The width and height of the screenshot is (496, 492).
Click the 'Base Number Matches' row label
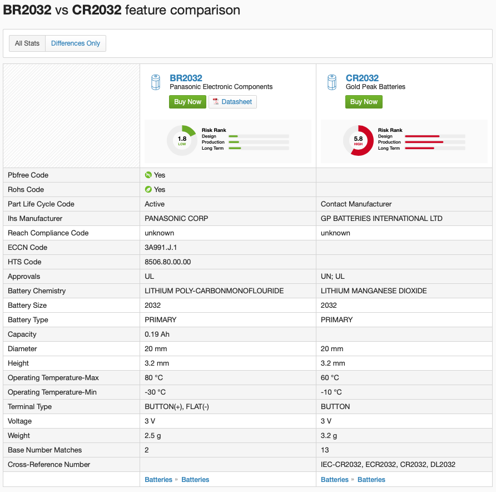click(x=44, y=450)
